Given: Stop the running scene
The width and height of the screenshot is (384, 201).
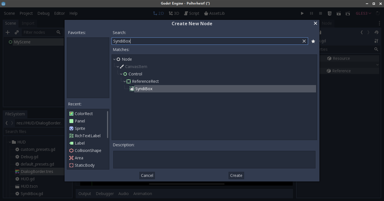Looking at the screenshot, I should pos(320,13).
